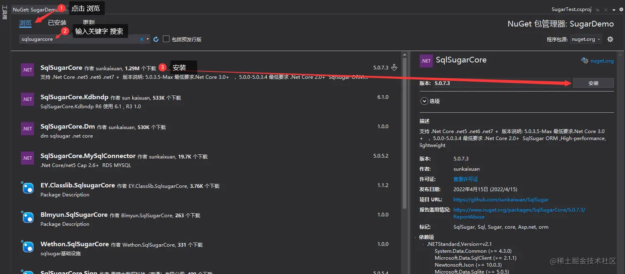Viewport: 625px width, 274px height.
Task: Click the 标记 tags SqlSugar, Sql, Sugar
Action: tap(501, 227)
